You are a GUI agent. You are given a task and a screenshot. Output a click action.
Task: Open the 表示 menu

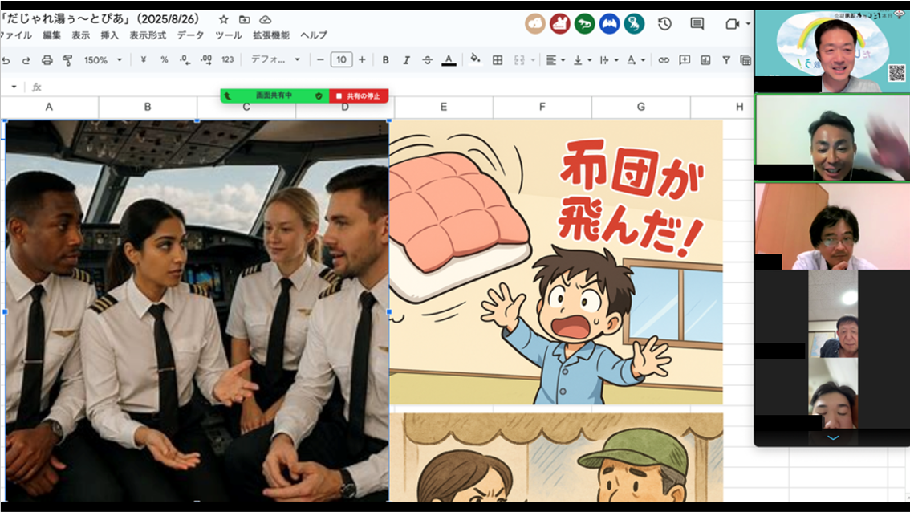click(81, 35)
